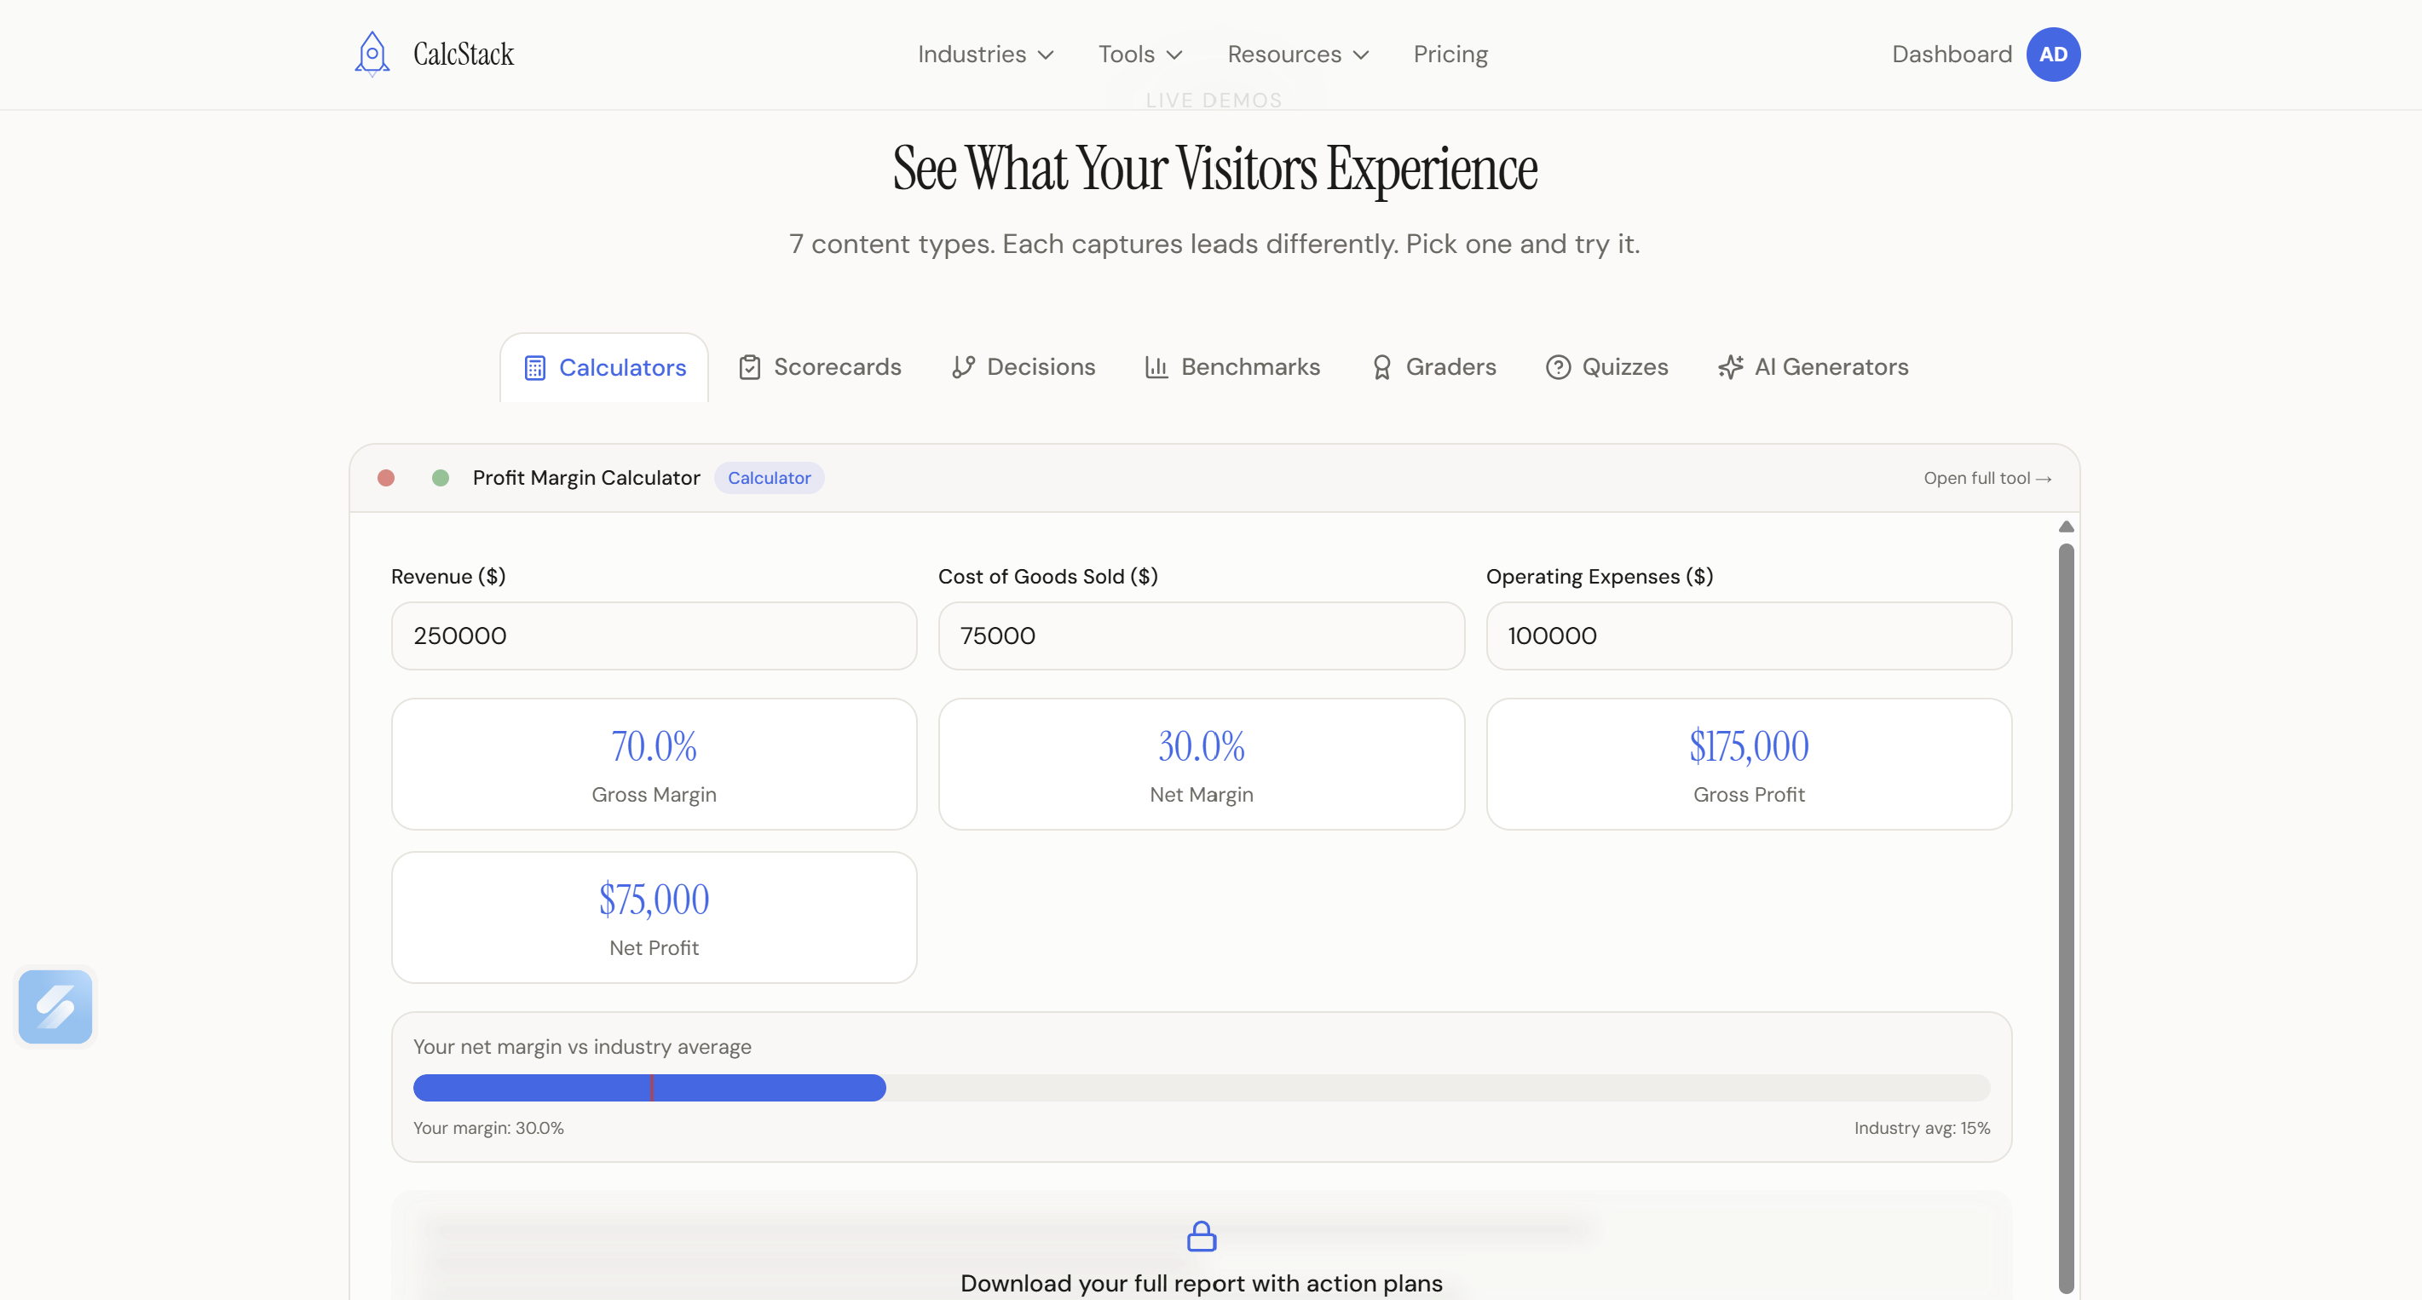The width and height of the screenshot is (2422, 1300).
Task: Click the net margin progress bar
Action: (1201, 1088)
